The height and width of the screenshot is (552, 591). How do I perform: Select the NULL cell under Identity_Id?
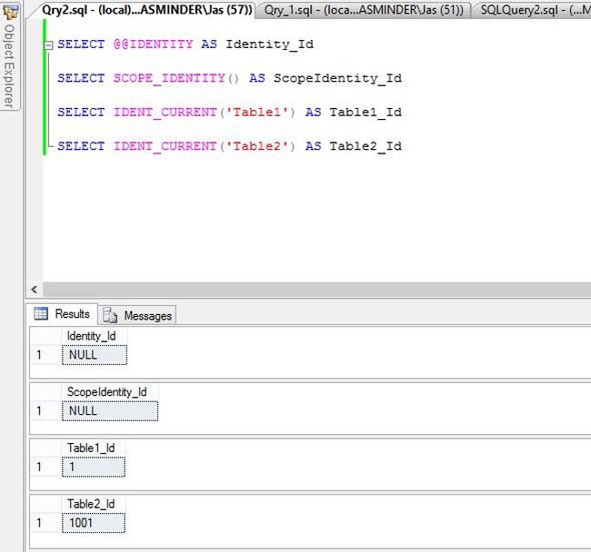[95, 355]
